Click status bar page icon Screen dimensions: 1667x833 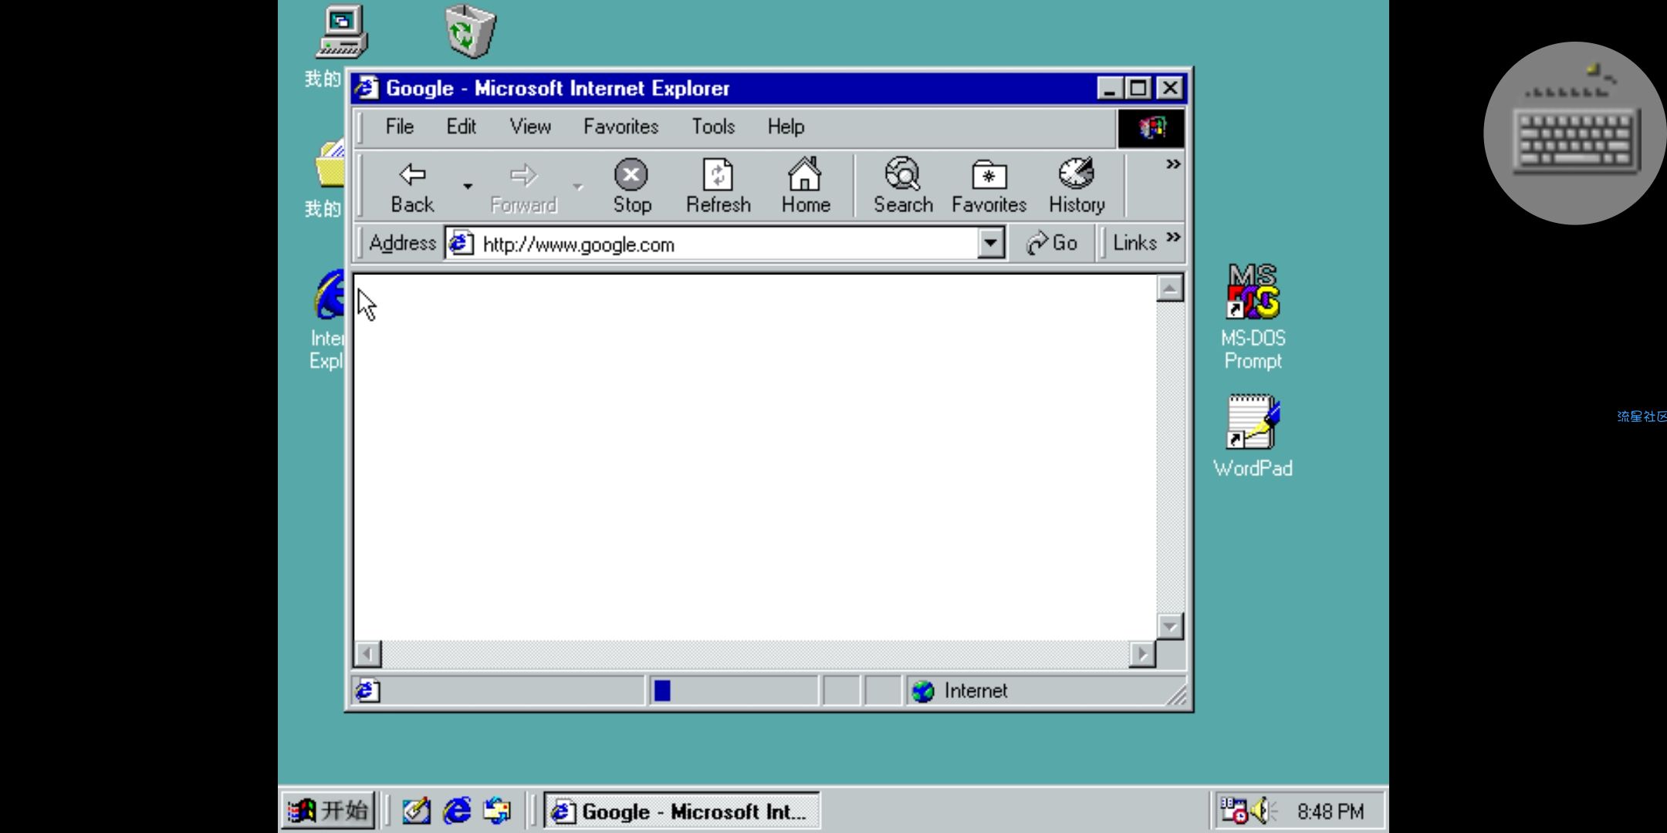367,690
